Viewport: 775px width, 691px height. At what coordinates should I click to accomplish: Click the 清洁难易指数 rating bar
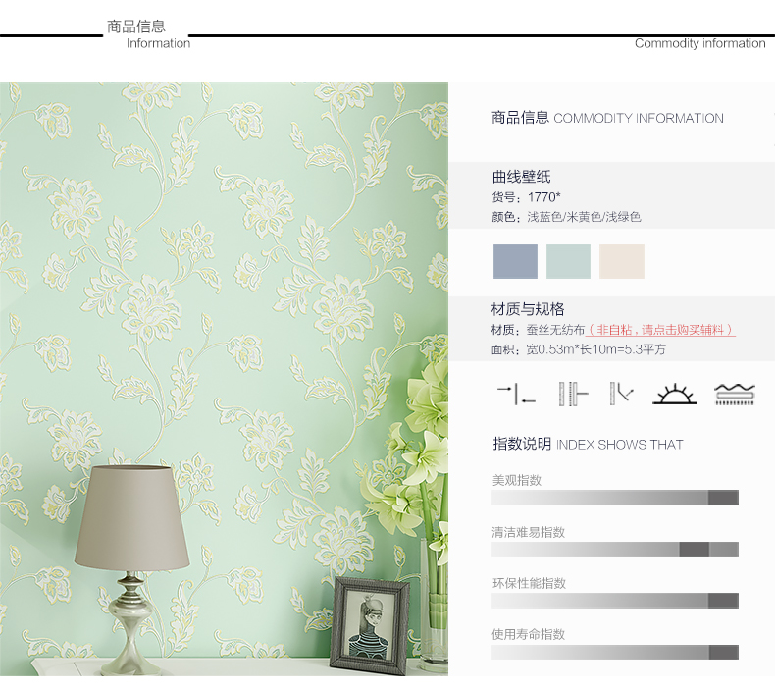click(615, 549)
